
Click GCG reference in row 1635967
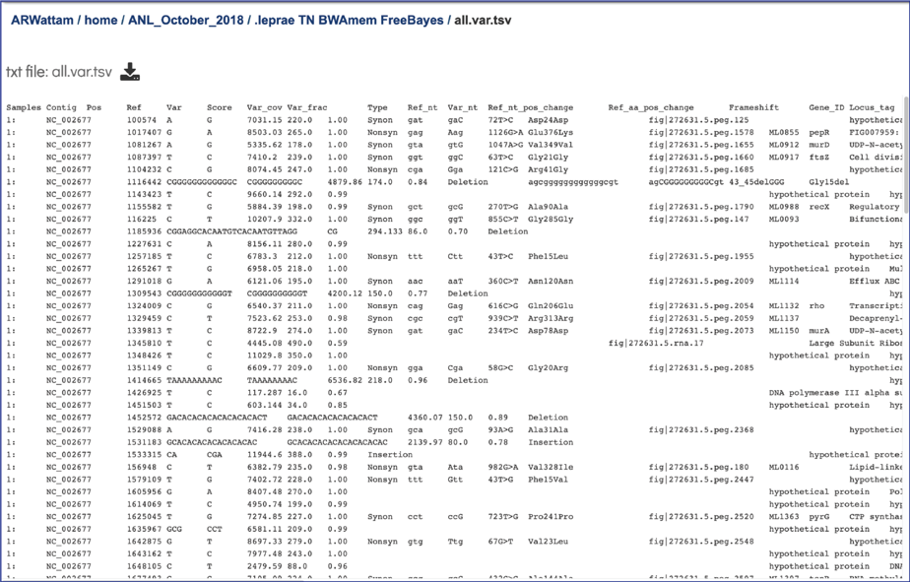[x=174, y=529]
